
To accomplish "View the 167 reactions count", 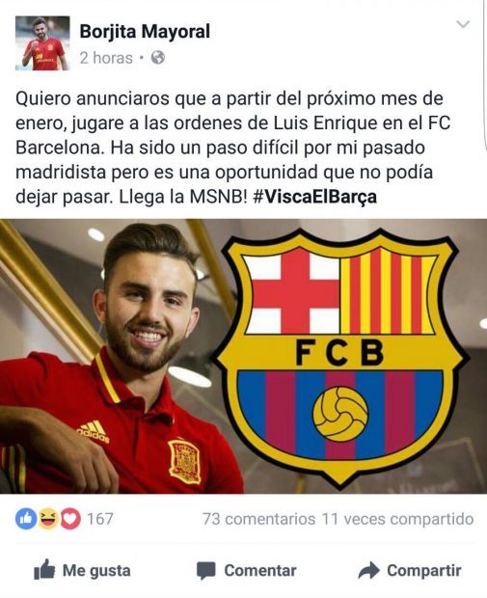I will [100, 519].
